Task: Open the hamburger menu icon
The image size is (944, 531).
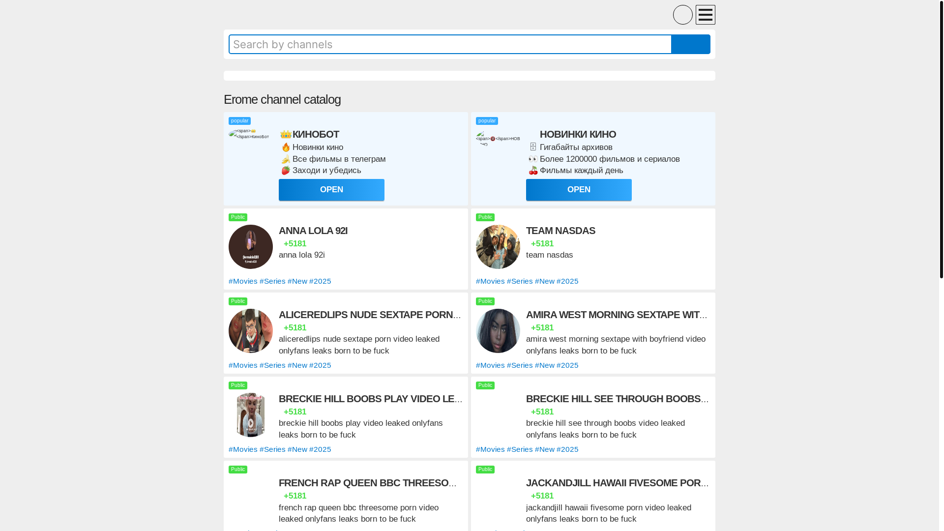Action: pos(705,15)
